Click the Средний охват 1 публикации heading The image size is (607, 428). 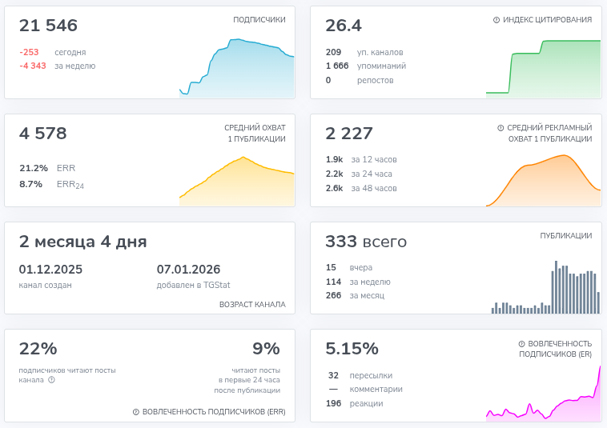[x=255, y=133]
